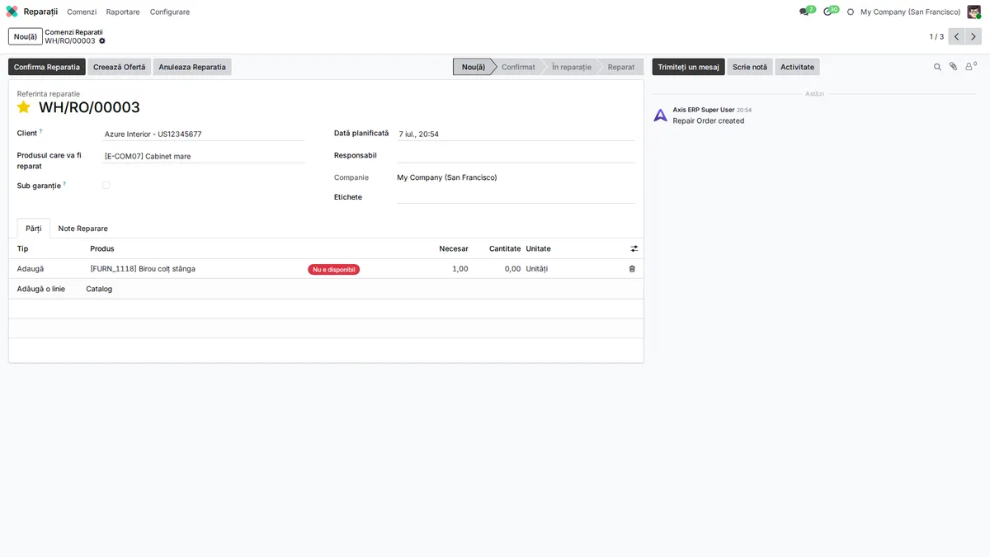Open the Dată planificată date picker
The image size is (990, 557).
(516, 134)
